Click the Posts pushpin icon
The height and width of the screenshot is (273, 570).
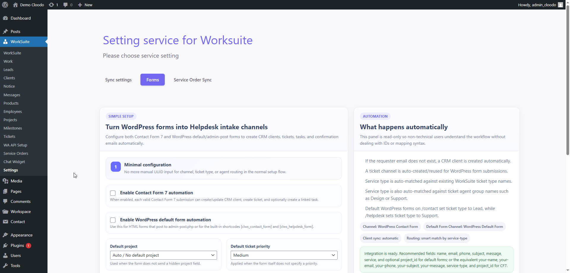5,31
